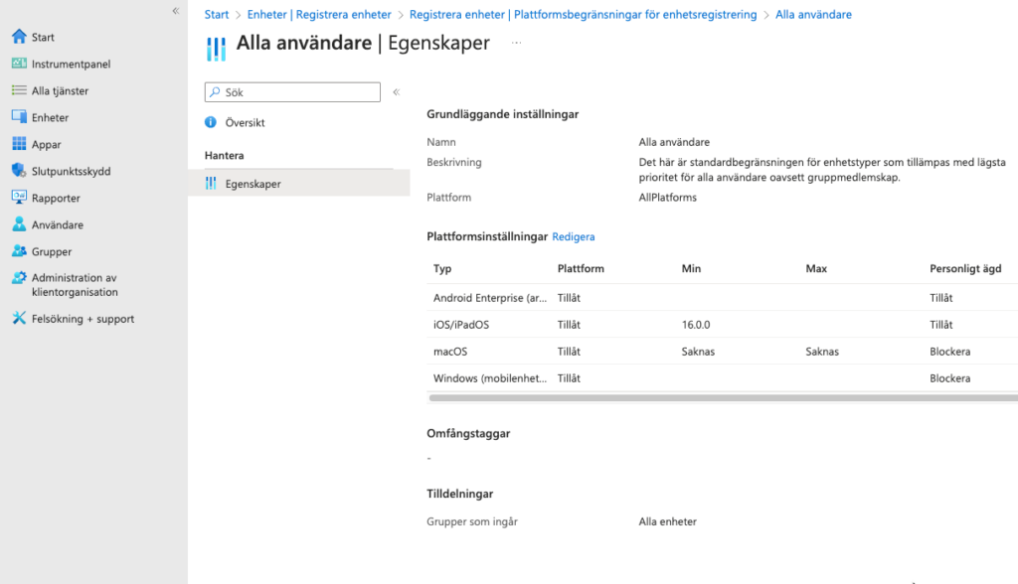The width and height of the screenshot is (1018, 584).
Task: Click the Felsökning + support tools icon
Action: point(19,319)
